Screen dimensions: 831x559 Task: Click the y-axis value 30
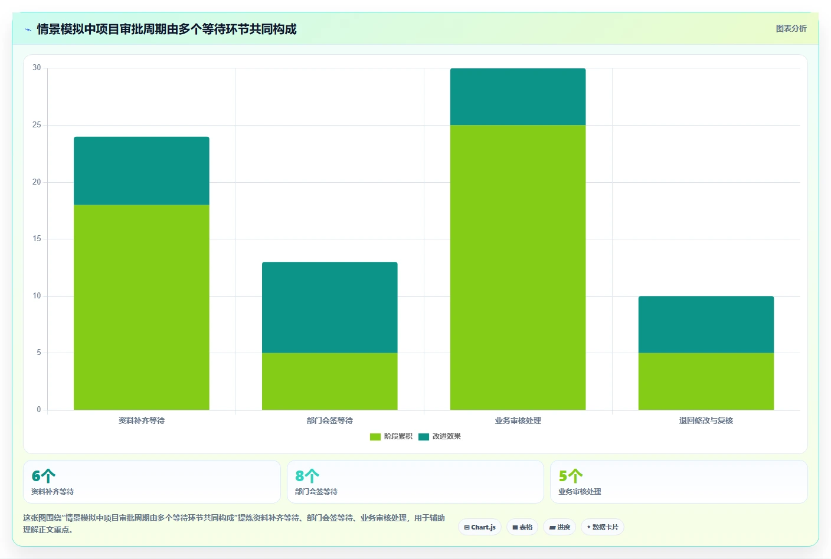(x=37, y=68)
